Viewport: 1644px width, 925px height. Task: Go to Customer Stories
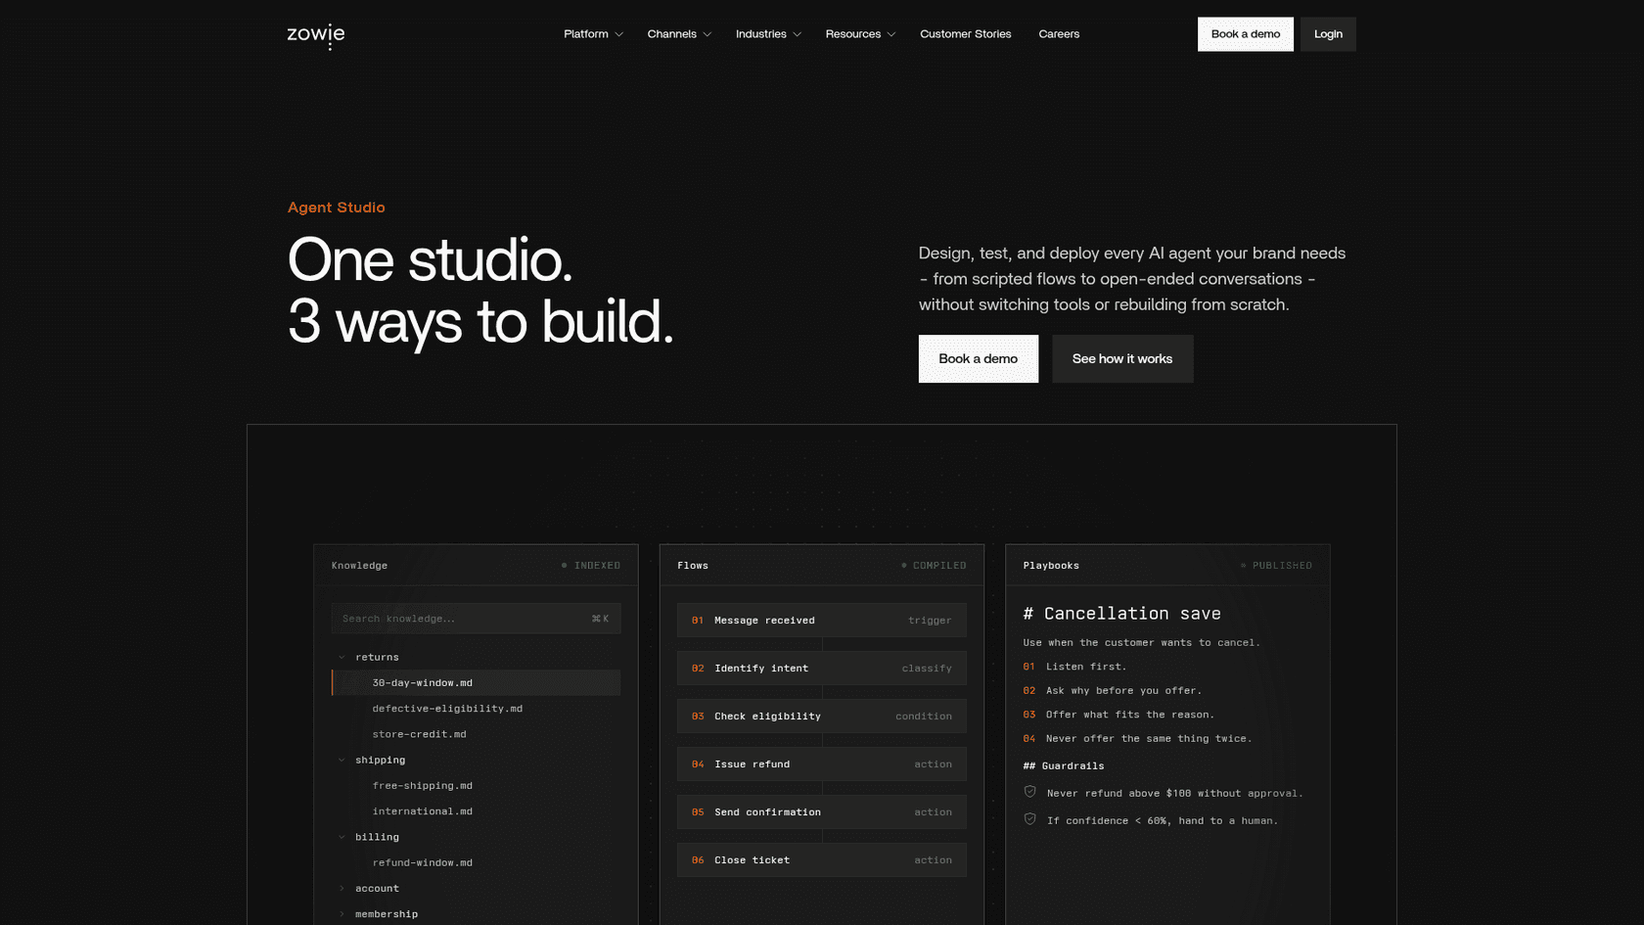(x=965, y=34)
